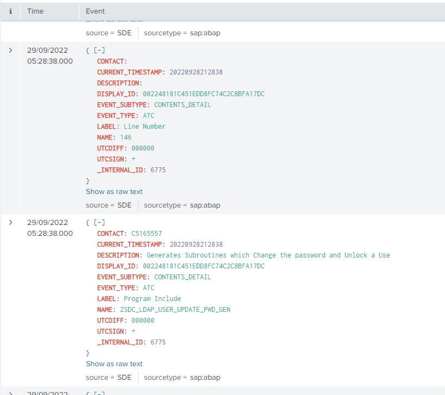Click the timestamp of the Program Include event
This screenshot has height=395, width=445.
(x=49, y=228)
